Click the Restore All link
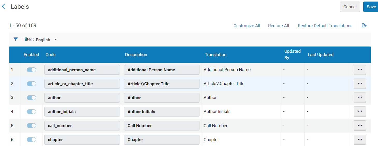This screenshot has width=378, height=146. click(x=279, y=26)
